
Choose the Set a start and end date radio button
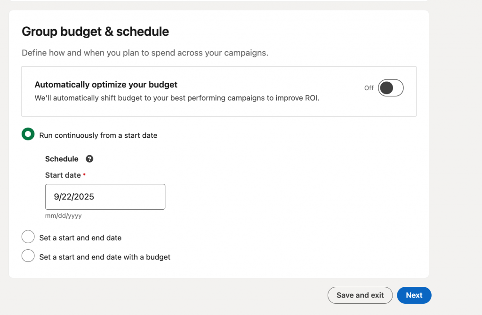tap(28, 237)
